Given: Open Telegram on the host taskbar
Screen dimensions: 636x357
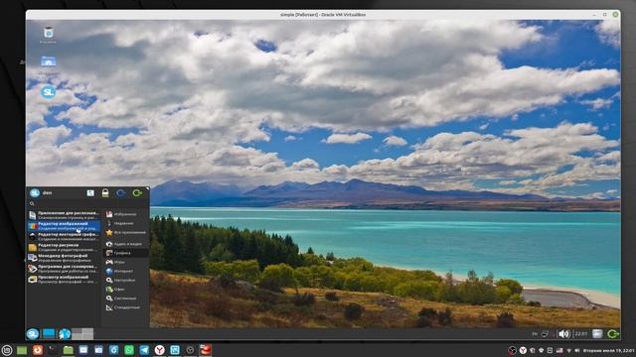Looking at the screenshot, I should [x=144, y=350].
